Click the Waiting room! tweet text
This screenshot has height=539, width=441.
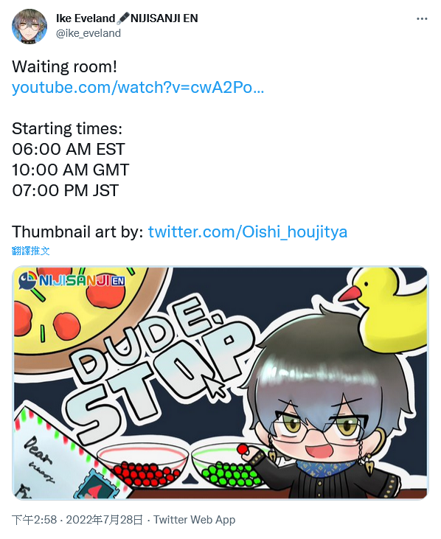click(65, 66)
